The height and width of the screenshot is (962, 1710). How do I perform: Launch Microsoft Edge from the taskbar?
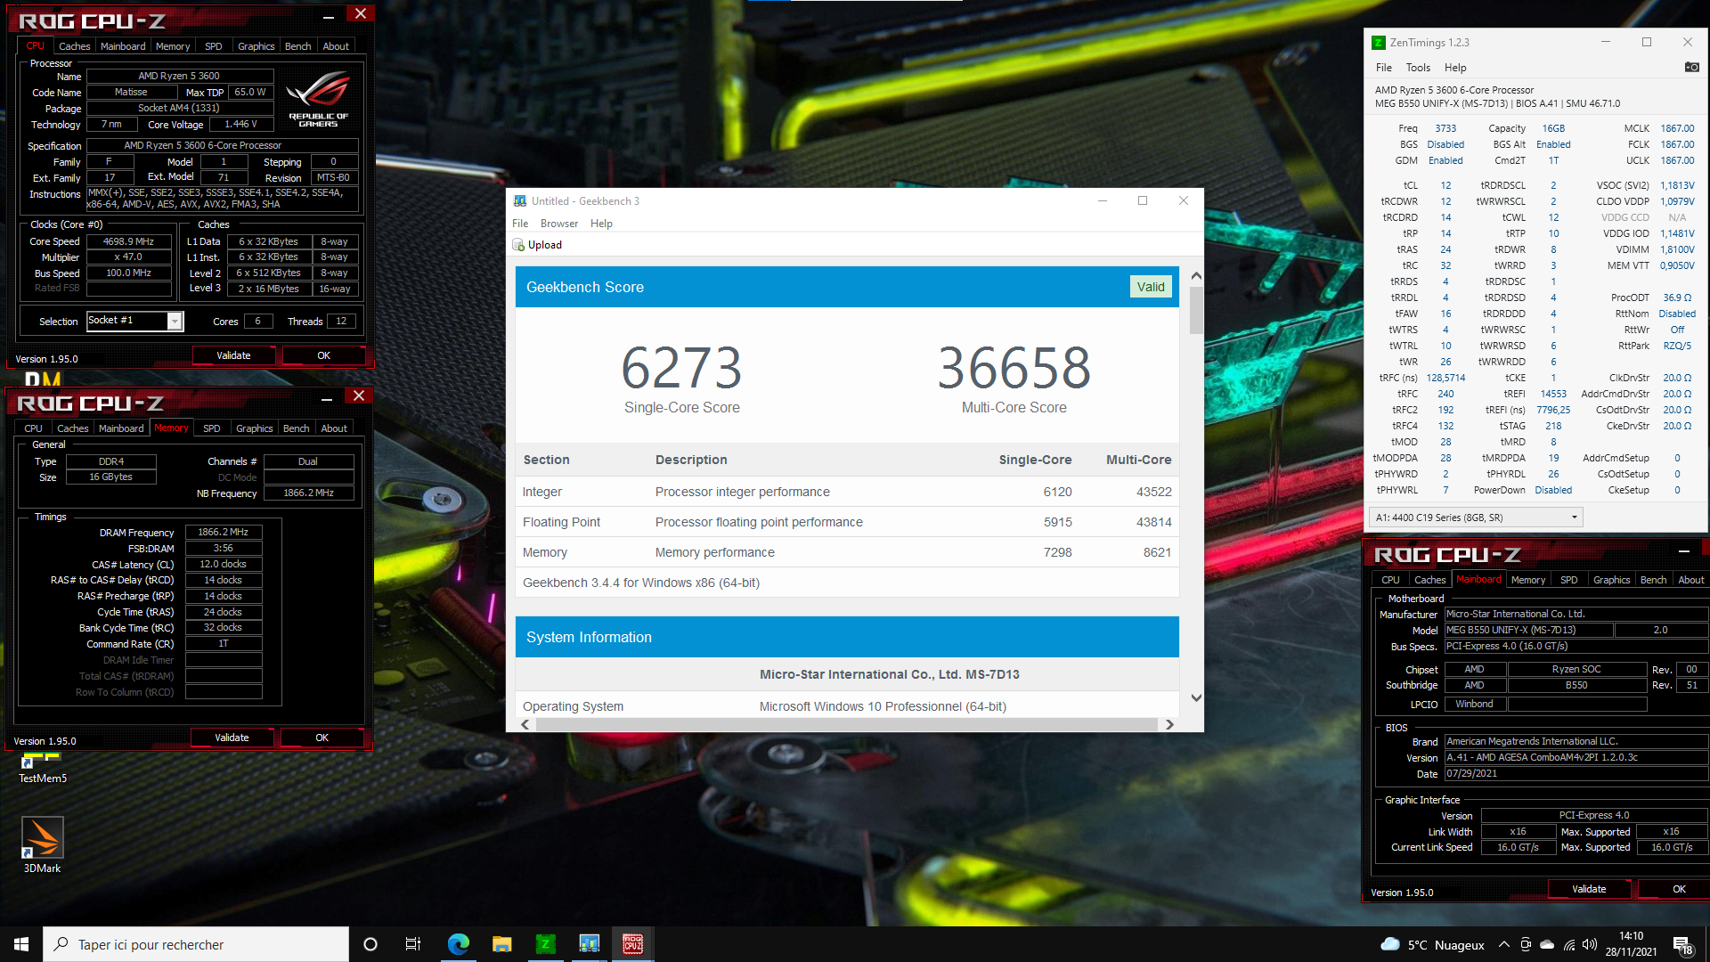pos(458,944)
